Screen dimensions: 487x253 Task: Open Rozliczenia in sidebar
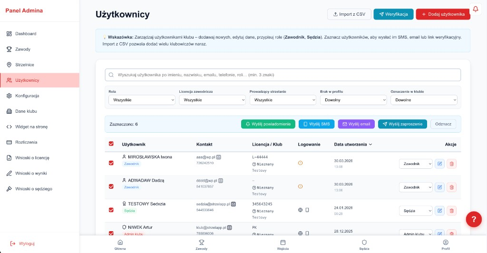pos(40,142)
